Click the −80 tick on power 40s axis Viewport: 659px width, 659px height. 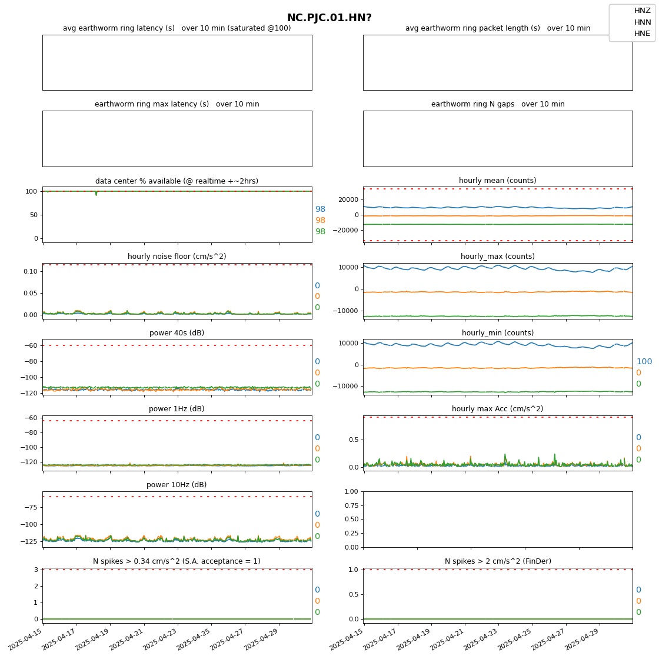(30, 361)
